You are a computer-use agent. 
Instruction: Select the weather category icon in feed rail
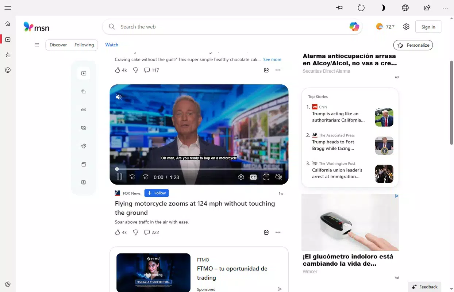tap(84, 92)
